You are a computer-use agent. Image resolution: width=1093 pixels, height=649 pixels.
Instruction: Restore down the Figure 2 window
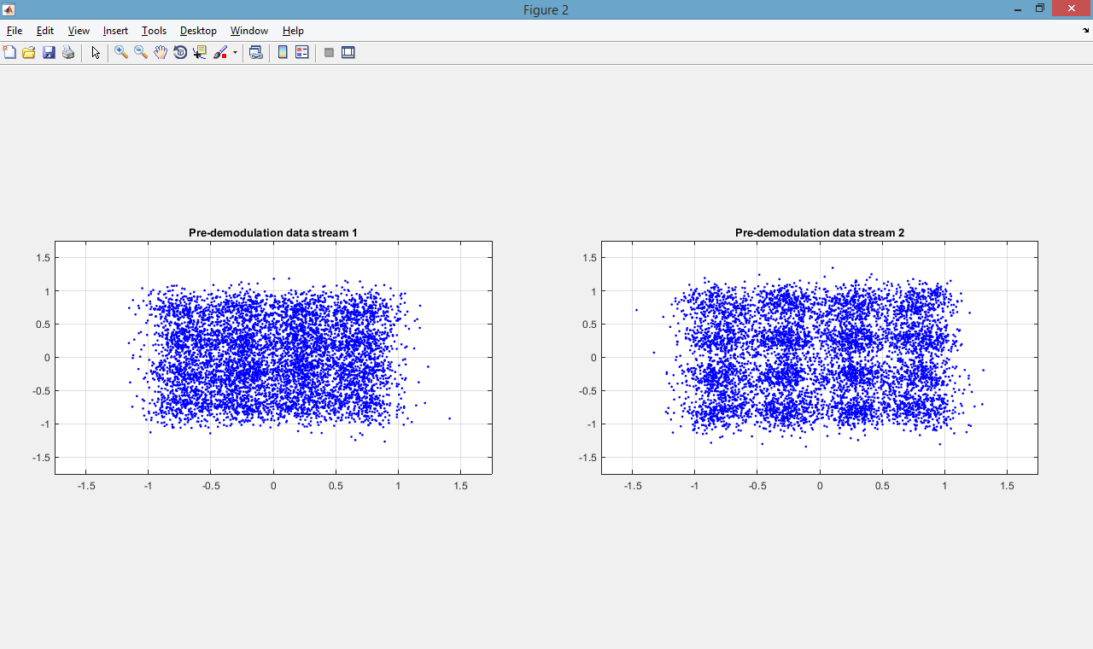pyautogui.click(x=1040, y=9)
